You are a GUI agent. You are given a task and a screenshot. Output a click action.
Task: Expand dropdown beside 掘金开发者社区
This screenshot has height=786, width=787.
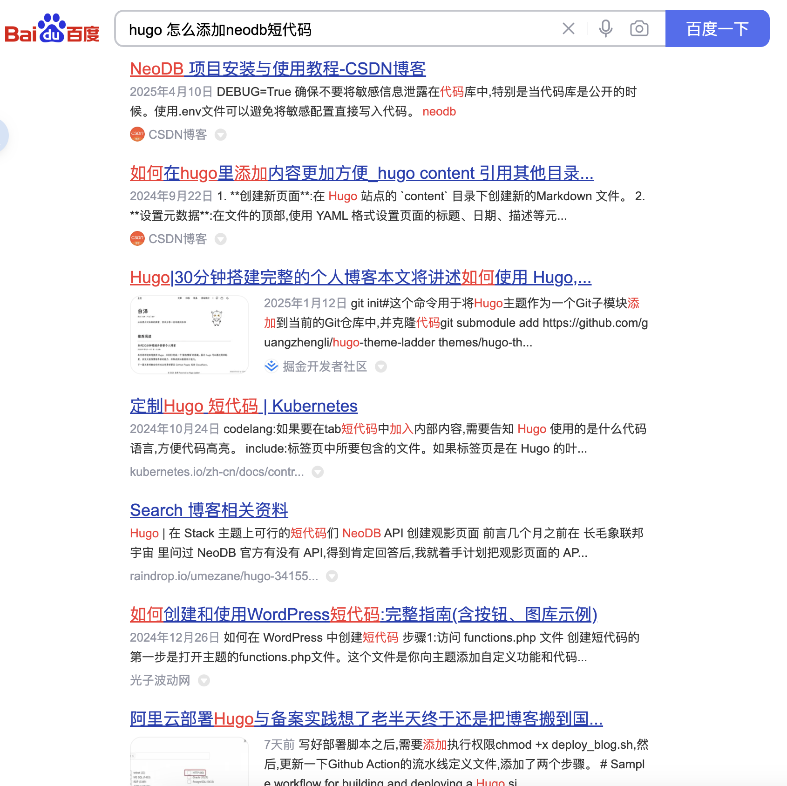(x=381, y=367)
